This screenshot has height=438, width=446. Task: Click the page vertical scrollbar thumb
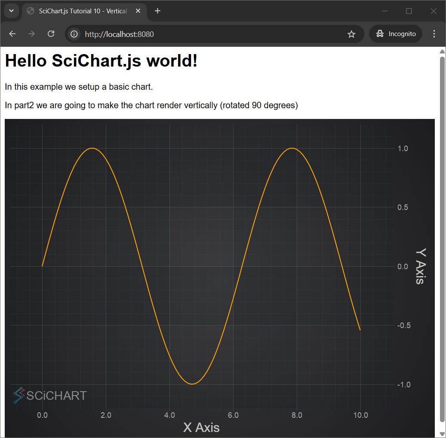(x=442, y=236)
